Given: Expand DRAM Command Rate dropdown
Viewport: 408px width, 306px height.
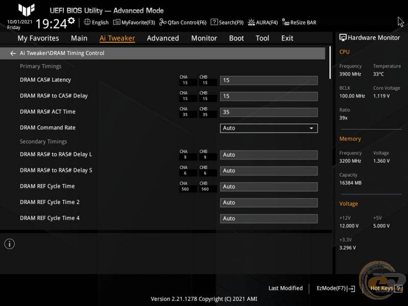Looking at the screenshot, I should coord(269,129).
